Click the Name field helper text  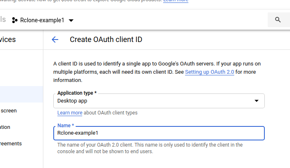point(150,148)
